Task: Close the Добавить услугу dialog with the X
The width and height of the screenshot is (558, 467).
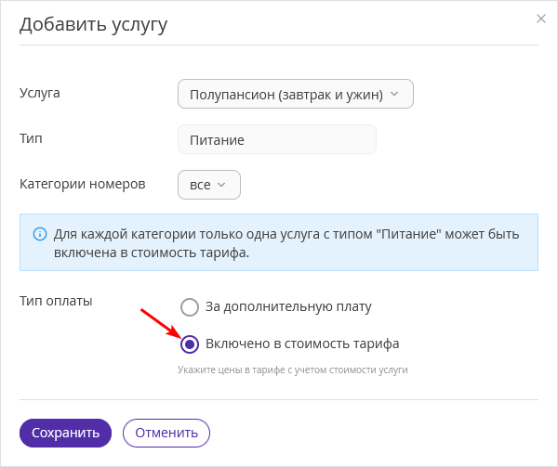Action: (x=541, y=19)
